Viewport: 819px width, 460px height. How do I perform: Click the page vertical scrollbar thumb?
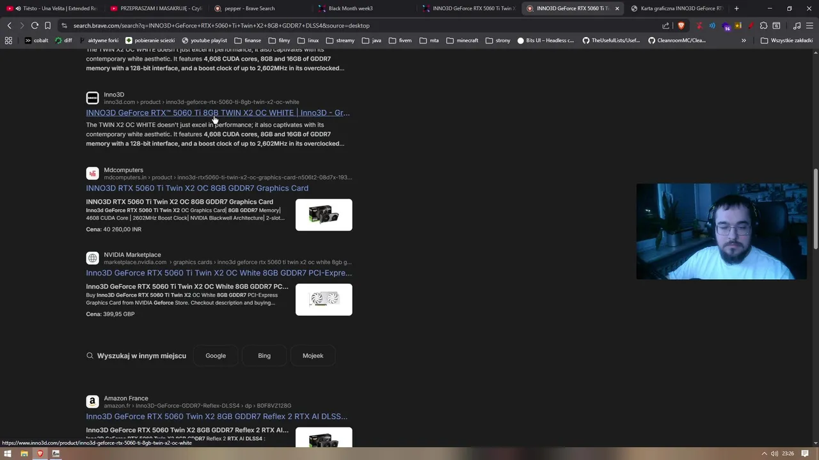pyautogui.click(x=816, y=210)
